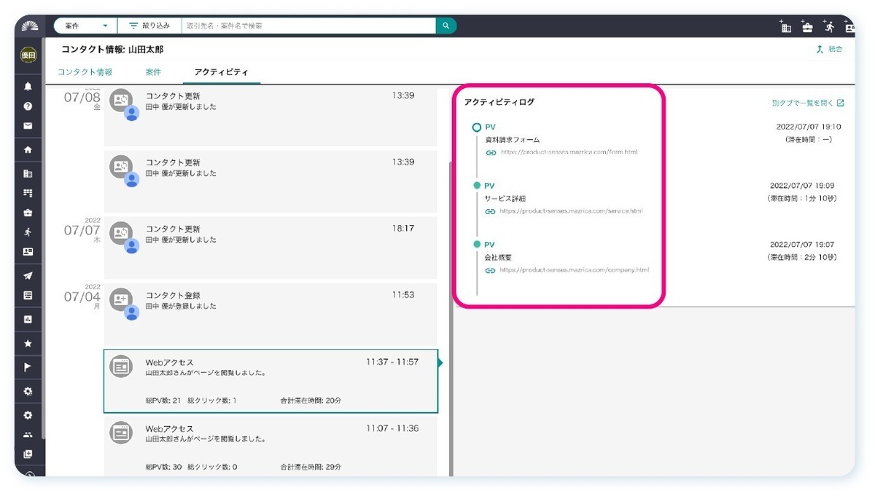Click the add company building icon
The width and height of the screenshot is (875, 496).
(x=785, y=27)
